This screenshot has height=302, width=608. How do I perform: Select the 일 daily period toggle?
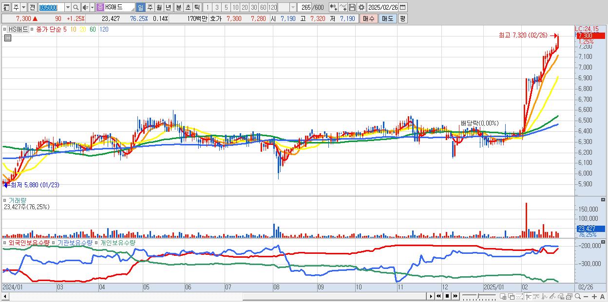(x=140, y=7)
